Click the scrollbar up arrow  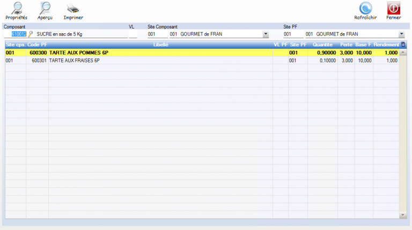point(403,52)
